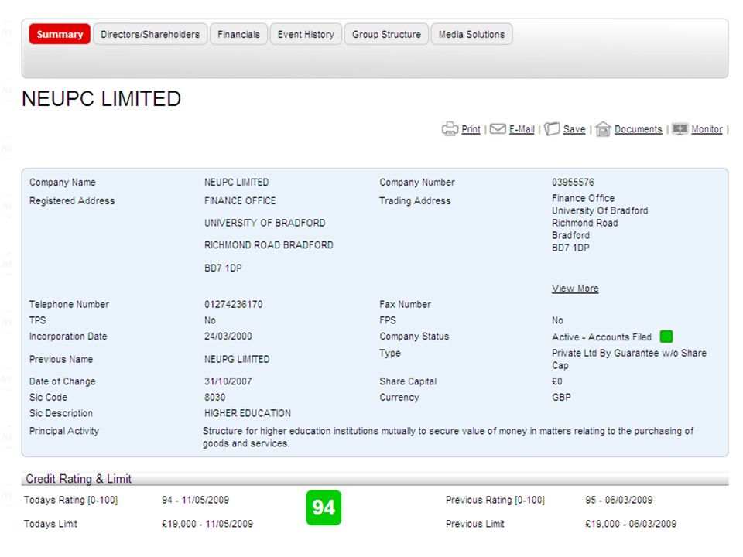Click trading address line Richmond Road
The width and height of the screenshot is (743, 557).
pos(585,223)
